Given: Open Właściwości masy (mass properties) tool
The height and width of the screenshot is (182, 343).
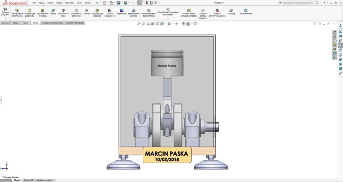Looking at the screenshot, I should click(x=63, y=10).
